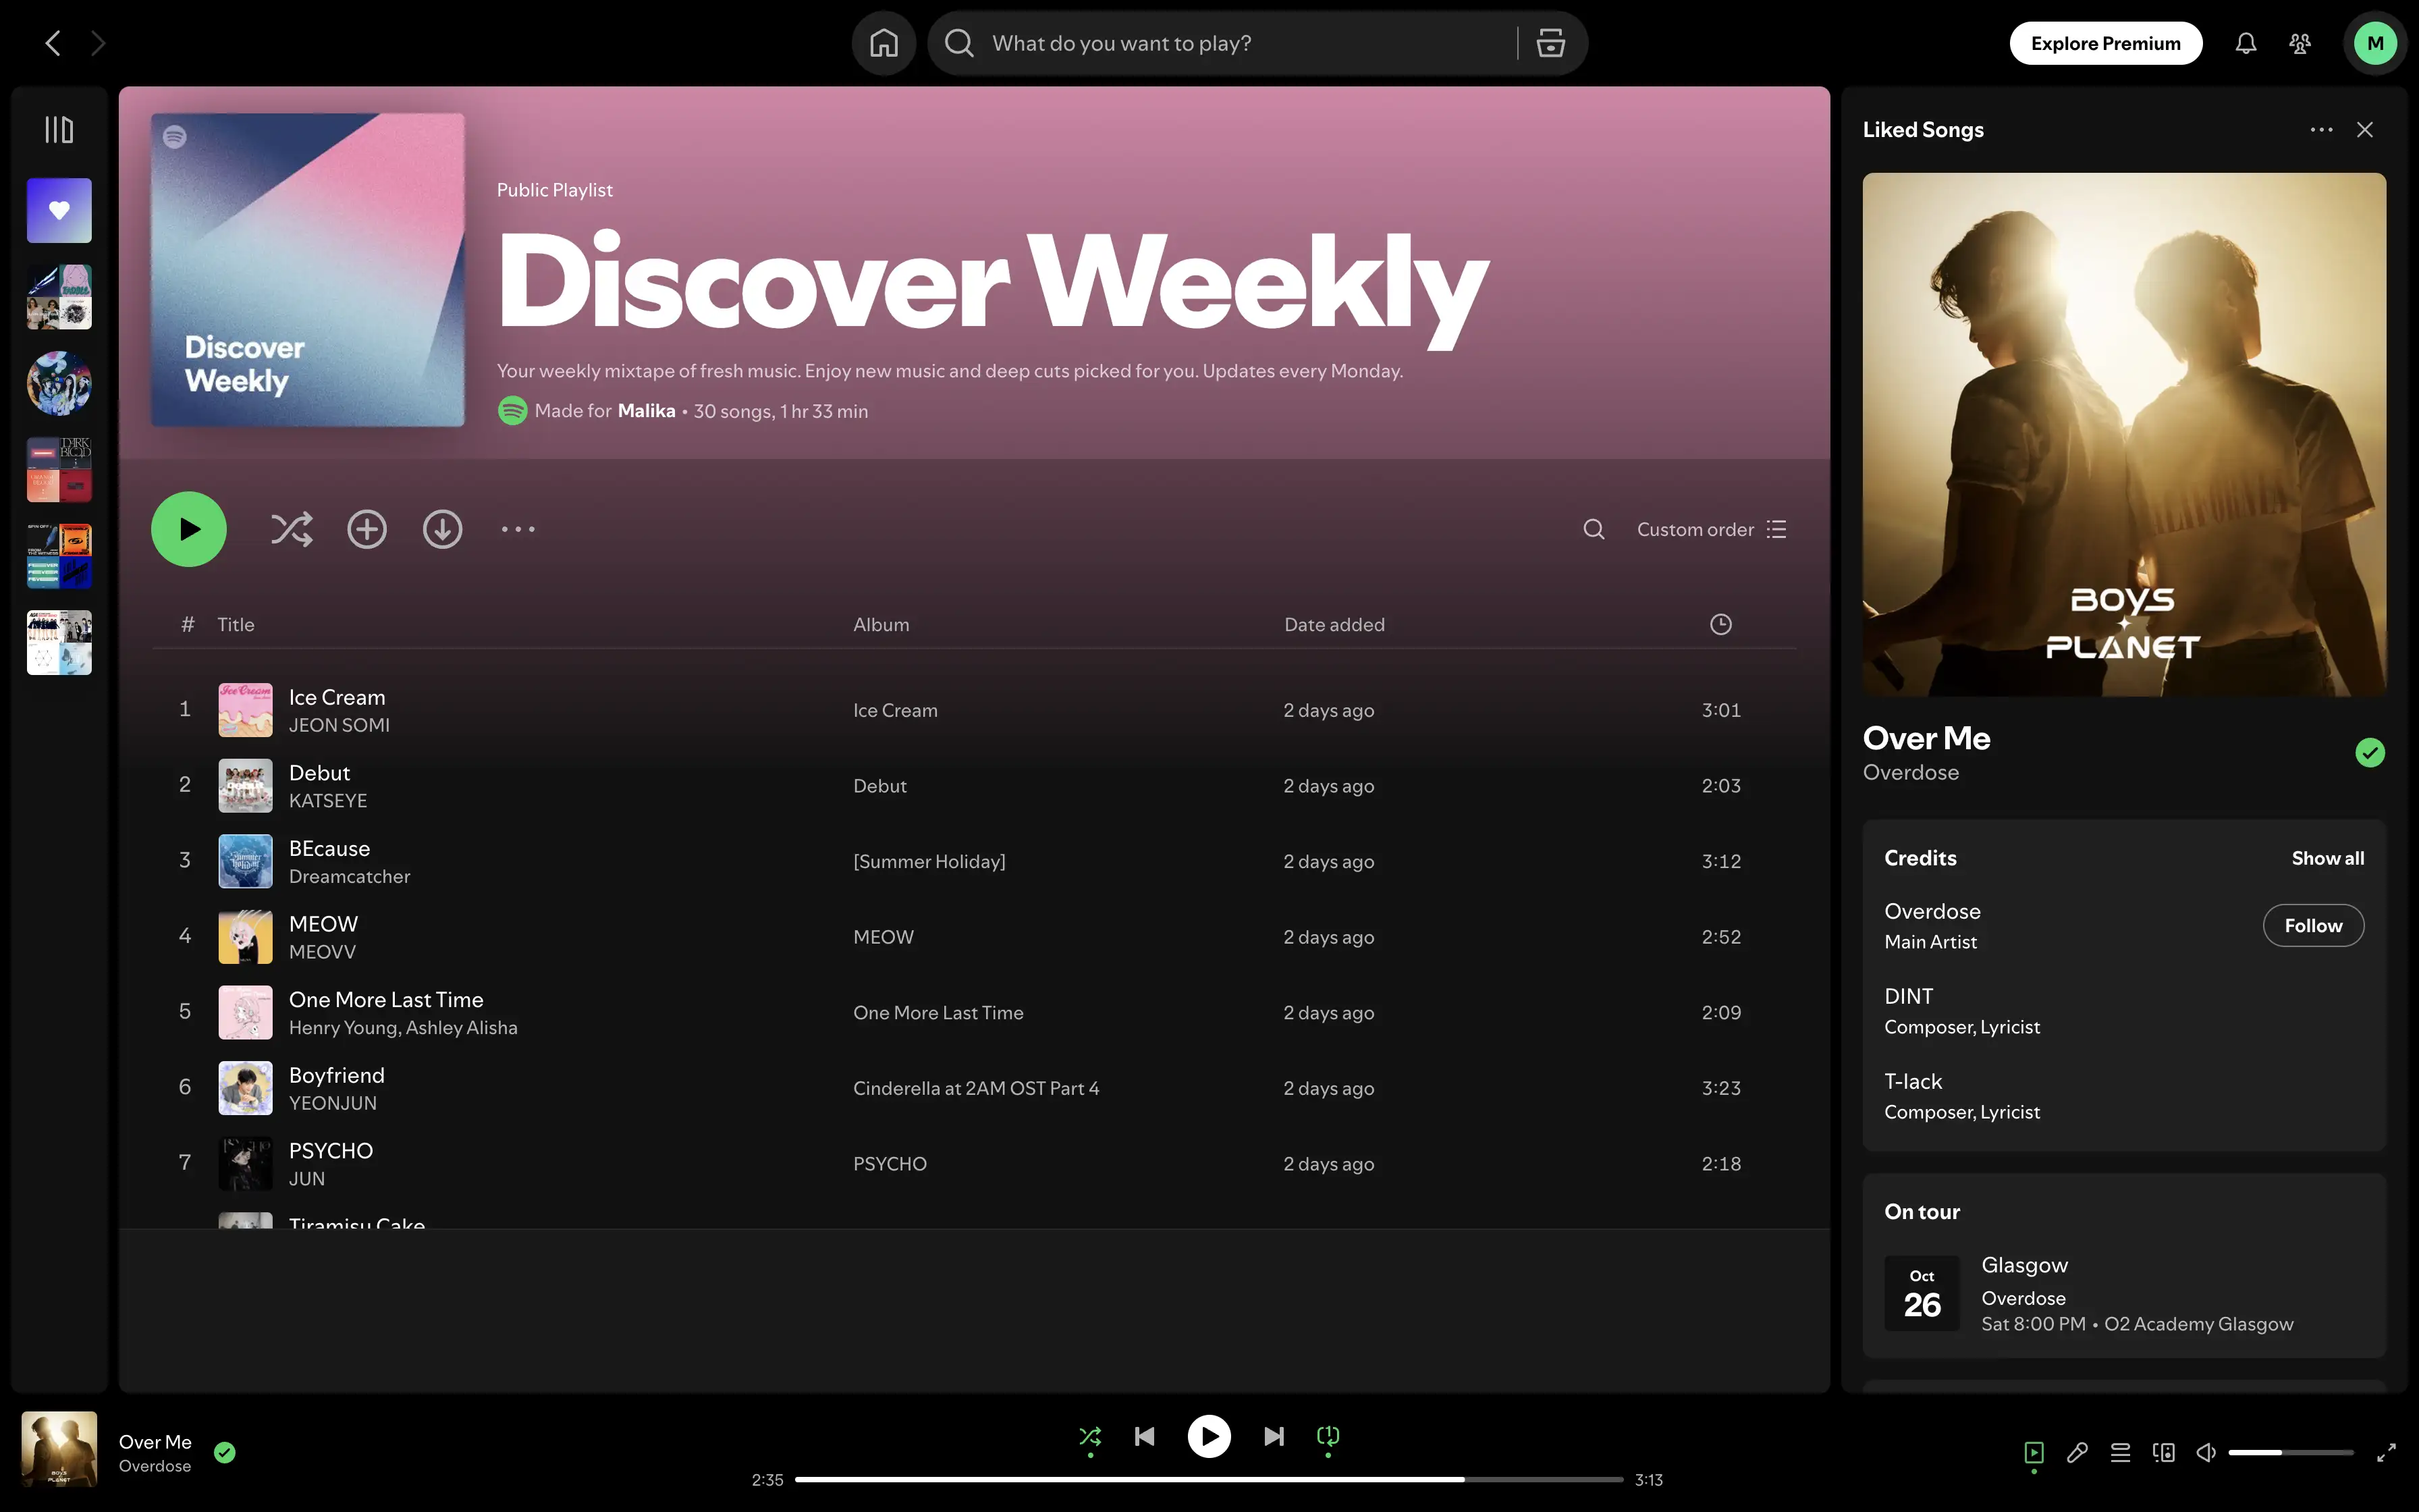Image resolution: width=2419 pixels, height=1512 pixels.
Task: Open Friend Activity icon
Action: click(x=2300, y=43)
